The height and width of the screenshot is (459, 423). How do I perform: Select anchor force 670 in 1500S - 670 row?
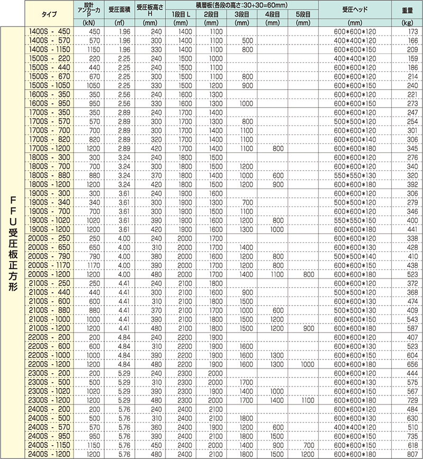pos(95,76)
